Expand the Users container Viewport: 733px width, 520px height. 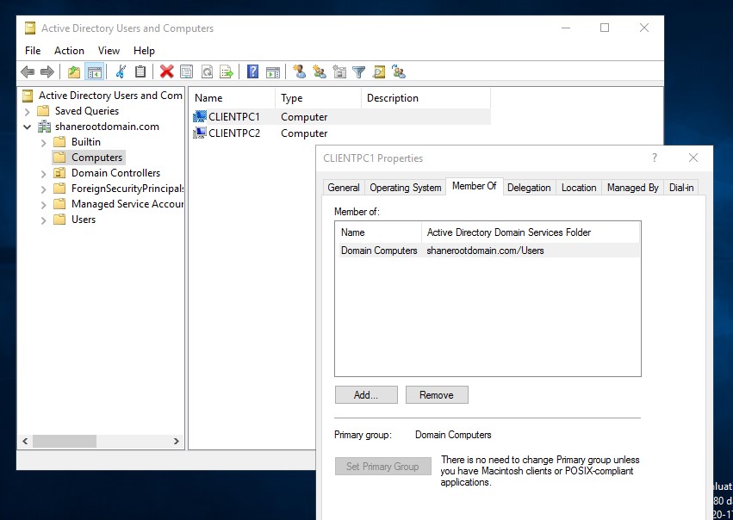point(43,220)
